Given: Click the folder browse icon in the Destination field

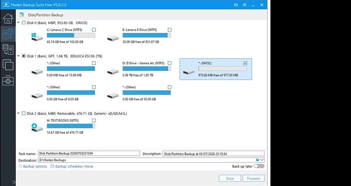Looking at the screenshot, I should point(257,160).
